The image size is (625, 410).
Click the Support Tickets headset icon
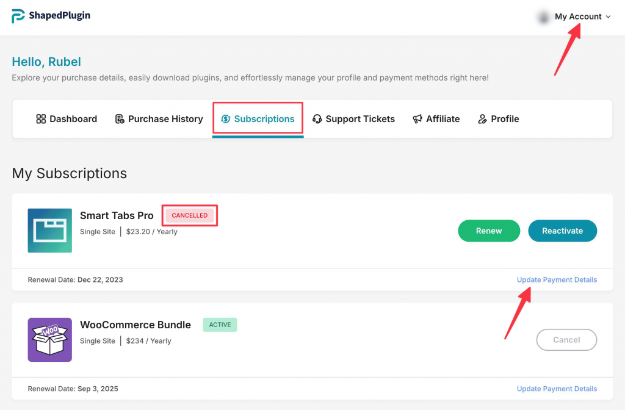pyautogui.click(x=317, y=119)
